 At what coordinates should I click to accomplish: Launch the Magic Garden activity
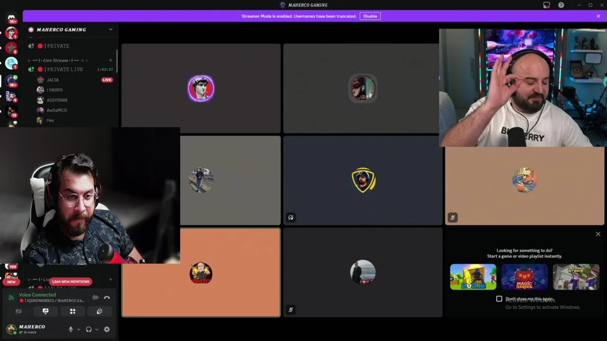524,277
